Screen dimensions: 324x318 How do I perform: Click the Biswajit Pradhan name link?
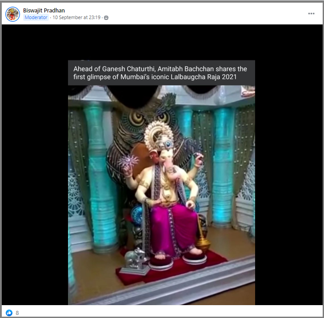(x=44, y=10)
